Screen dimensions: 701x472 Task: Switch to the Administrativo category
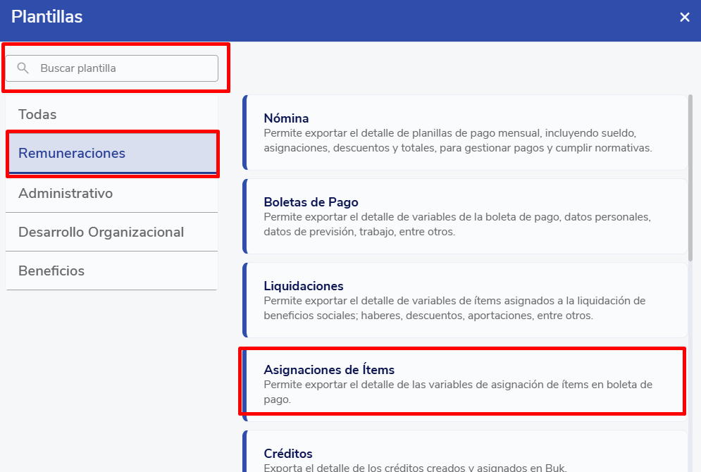click(66, 193)
